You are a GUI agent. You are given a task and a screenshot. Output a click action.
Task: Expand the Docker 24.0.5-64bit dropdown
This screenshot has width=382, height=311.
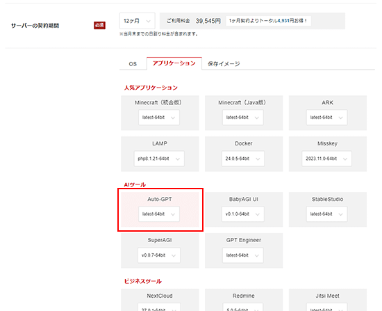(x=242, y=159)
